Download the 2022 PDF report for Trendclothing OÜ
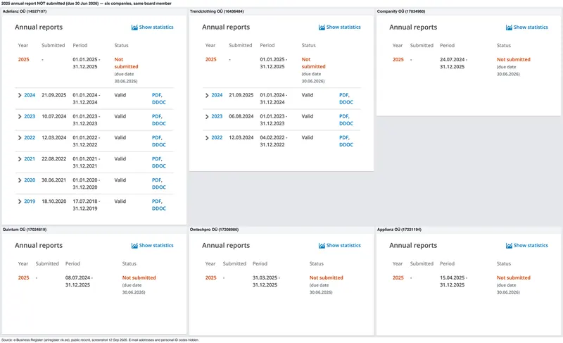Viewport: 563px width, 343px height. click(x=344, y=137)
